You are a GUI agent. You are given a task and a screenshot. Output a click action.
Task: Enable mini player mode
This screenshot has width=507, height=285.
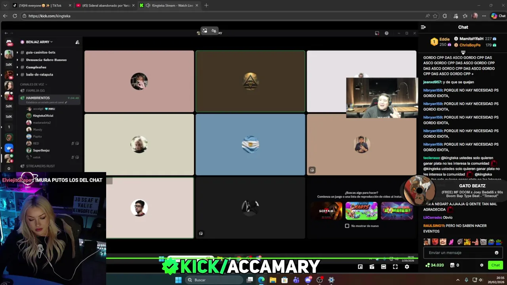[360, 267]
